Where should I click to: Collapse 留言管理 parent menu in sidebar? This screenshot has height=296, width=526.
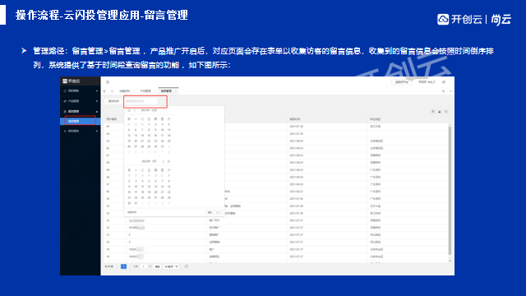tap(81, 111)
